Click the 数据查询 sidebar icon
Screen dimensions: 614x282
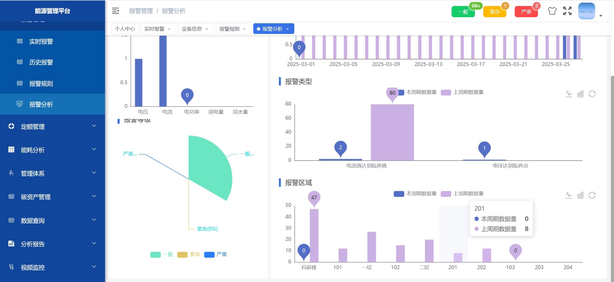(11, 220)
